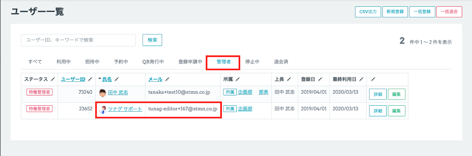
Task: Click the ユーザー一覧 page heading
Action: click(37, 12)
